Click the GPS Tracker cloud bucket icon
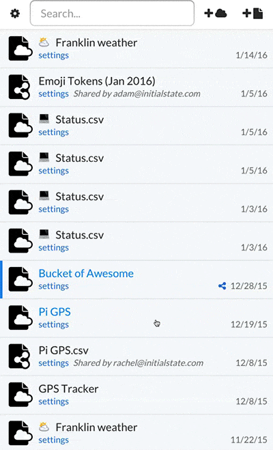273x450 pixels. point(20,395)
